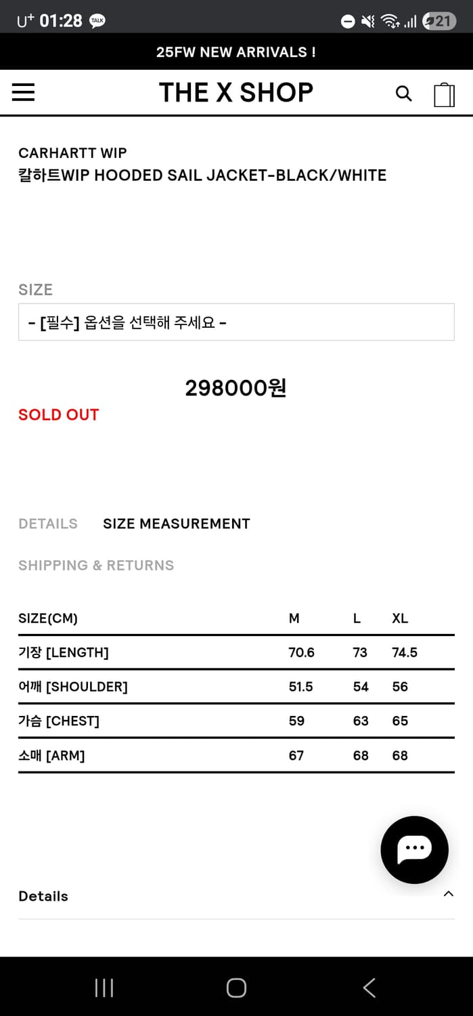Tap the 25FW NEW ARRIVALS banner
Image resolution: width=473 pixels, height=1016 pixels.
click(x=236, y=52)
